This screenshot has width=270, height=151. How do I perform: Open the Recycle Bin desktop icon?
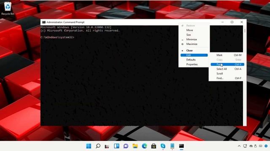8,8
